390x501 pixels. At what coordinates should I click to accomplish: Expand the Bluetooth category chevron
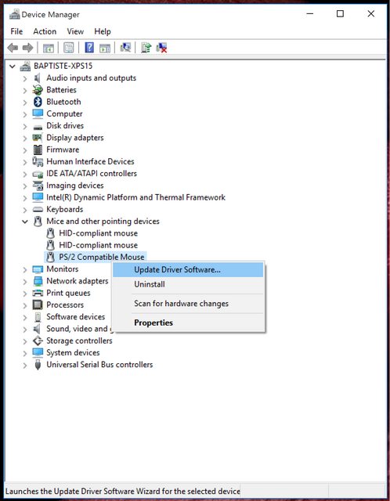(x=25, y=103)
